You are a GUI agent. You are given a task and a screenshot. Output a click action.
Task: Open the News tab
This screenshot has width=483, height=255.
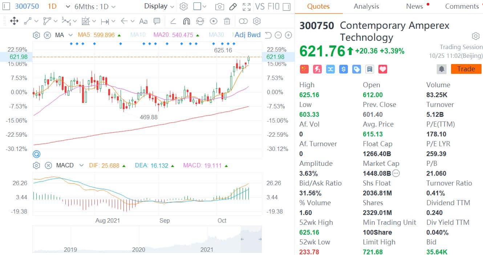tap(415, 6)
